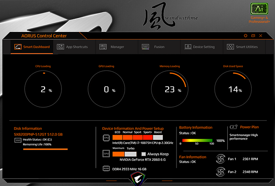Click the Remaining Life orange bar
The height and width of the screenshot is (186, 275).
tap(45, 149)
